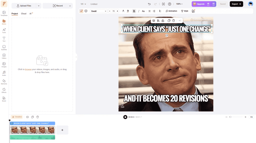Increase the font size with plus
This screenshot has height=143, width=256.
click(117, 11)
